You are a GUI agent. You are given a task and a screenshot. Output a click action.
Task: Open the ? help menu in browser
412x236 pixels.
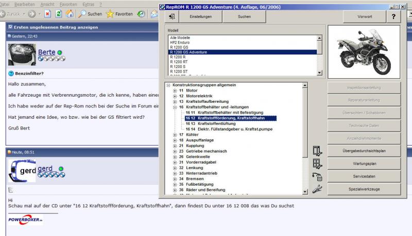click(x=100, y=5)
